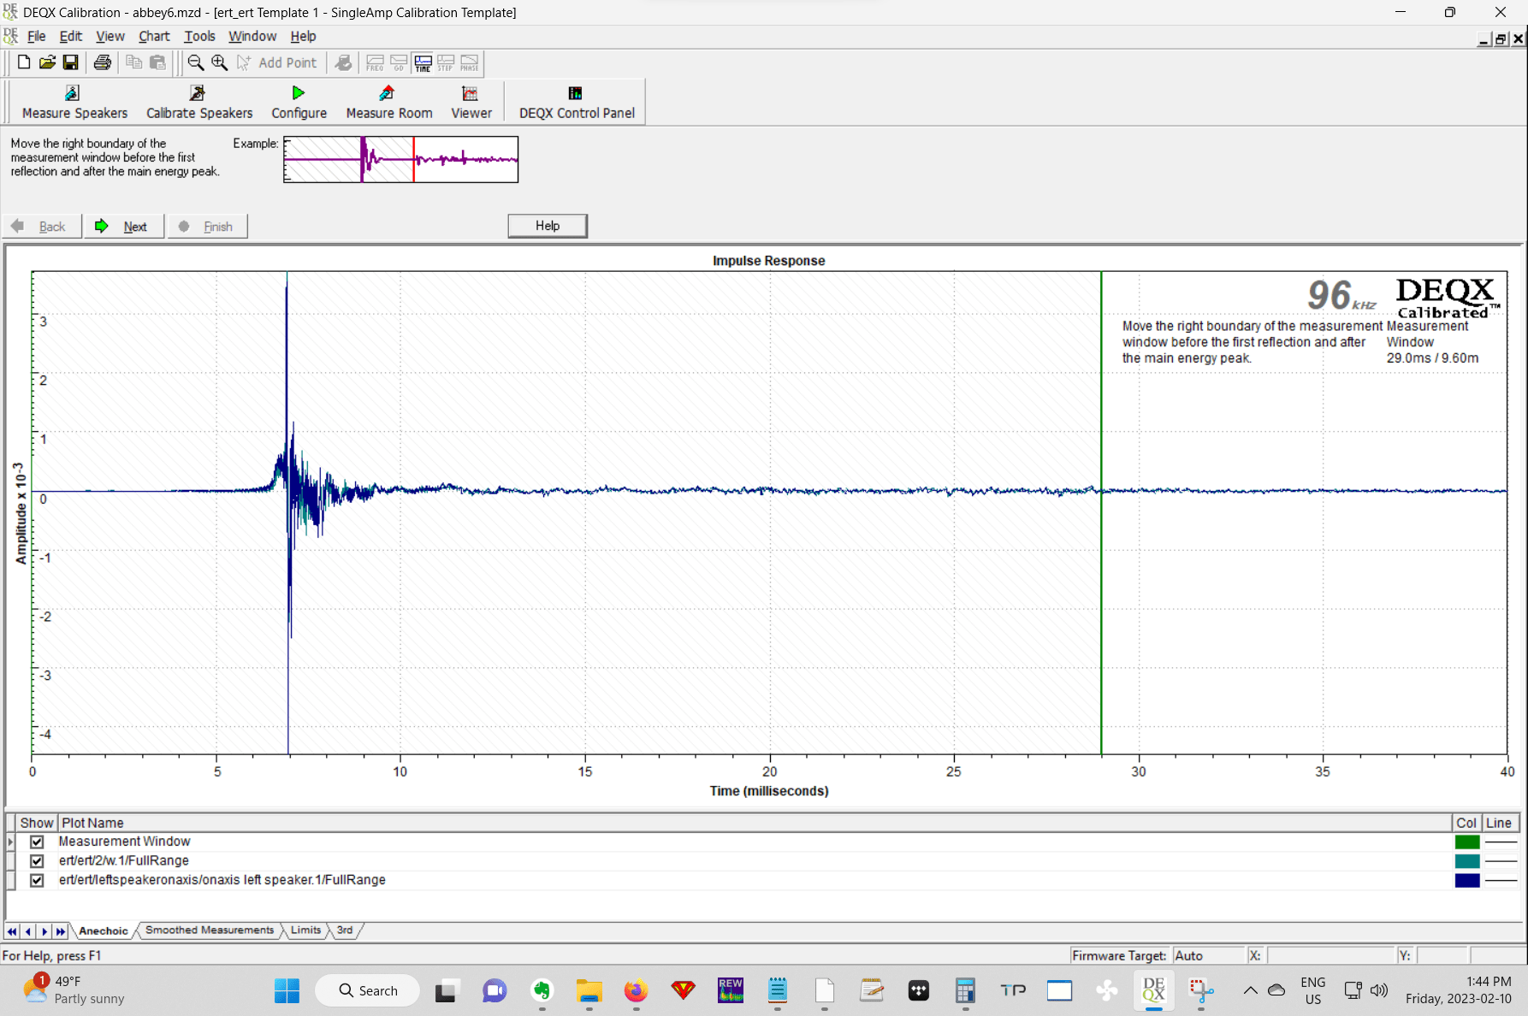Switch to the PHASE chart view
The width and height of the screenshot is (1528, 1016).
(470, 63)
